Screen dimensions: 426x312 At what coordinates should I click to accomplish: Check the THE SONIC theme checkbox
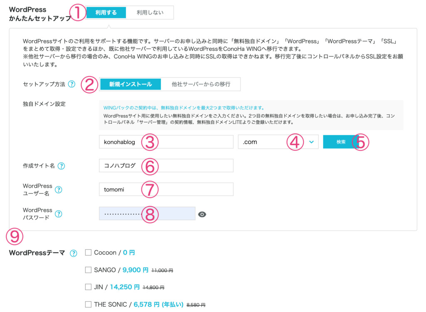(88, 305)
